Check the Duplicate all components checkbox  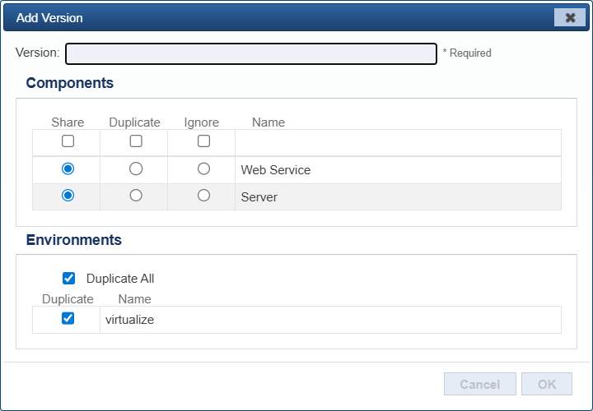coord(136,141)
